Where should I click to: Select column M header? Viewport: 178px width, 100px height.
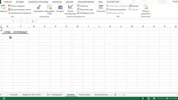[132, 26]
